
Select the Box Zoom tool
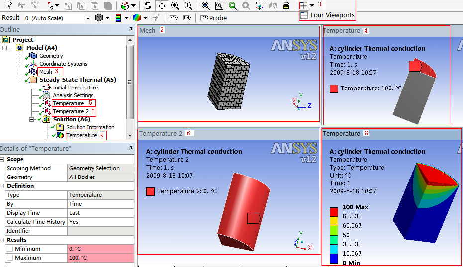coord(188,5)
